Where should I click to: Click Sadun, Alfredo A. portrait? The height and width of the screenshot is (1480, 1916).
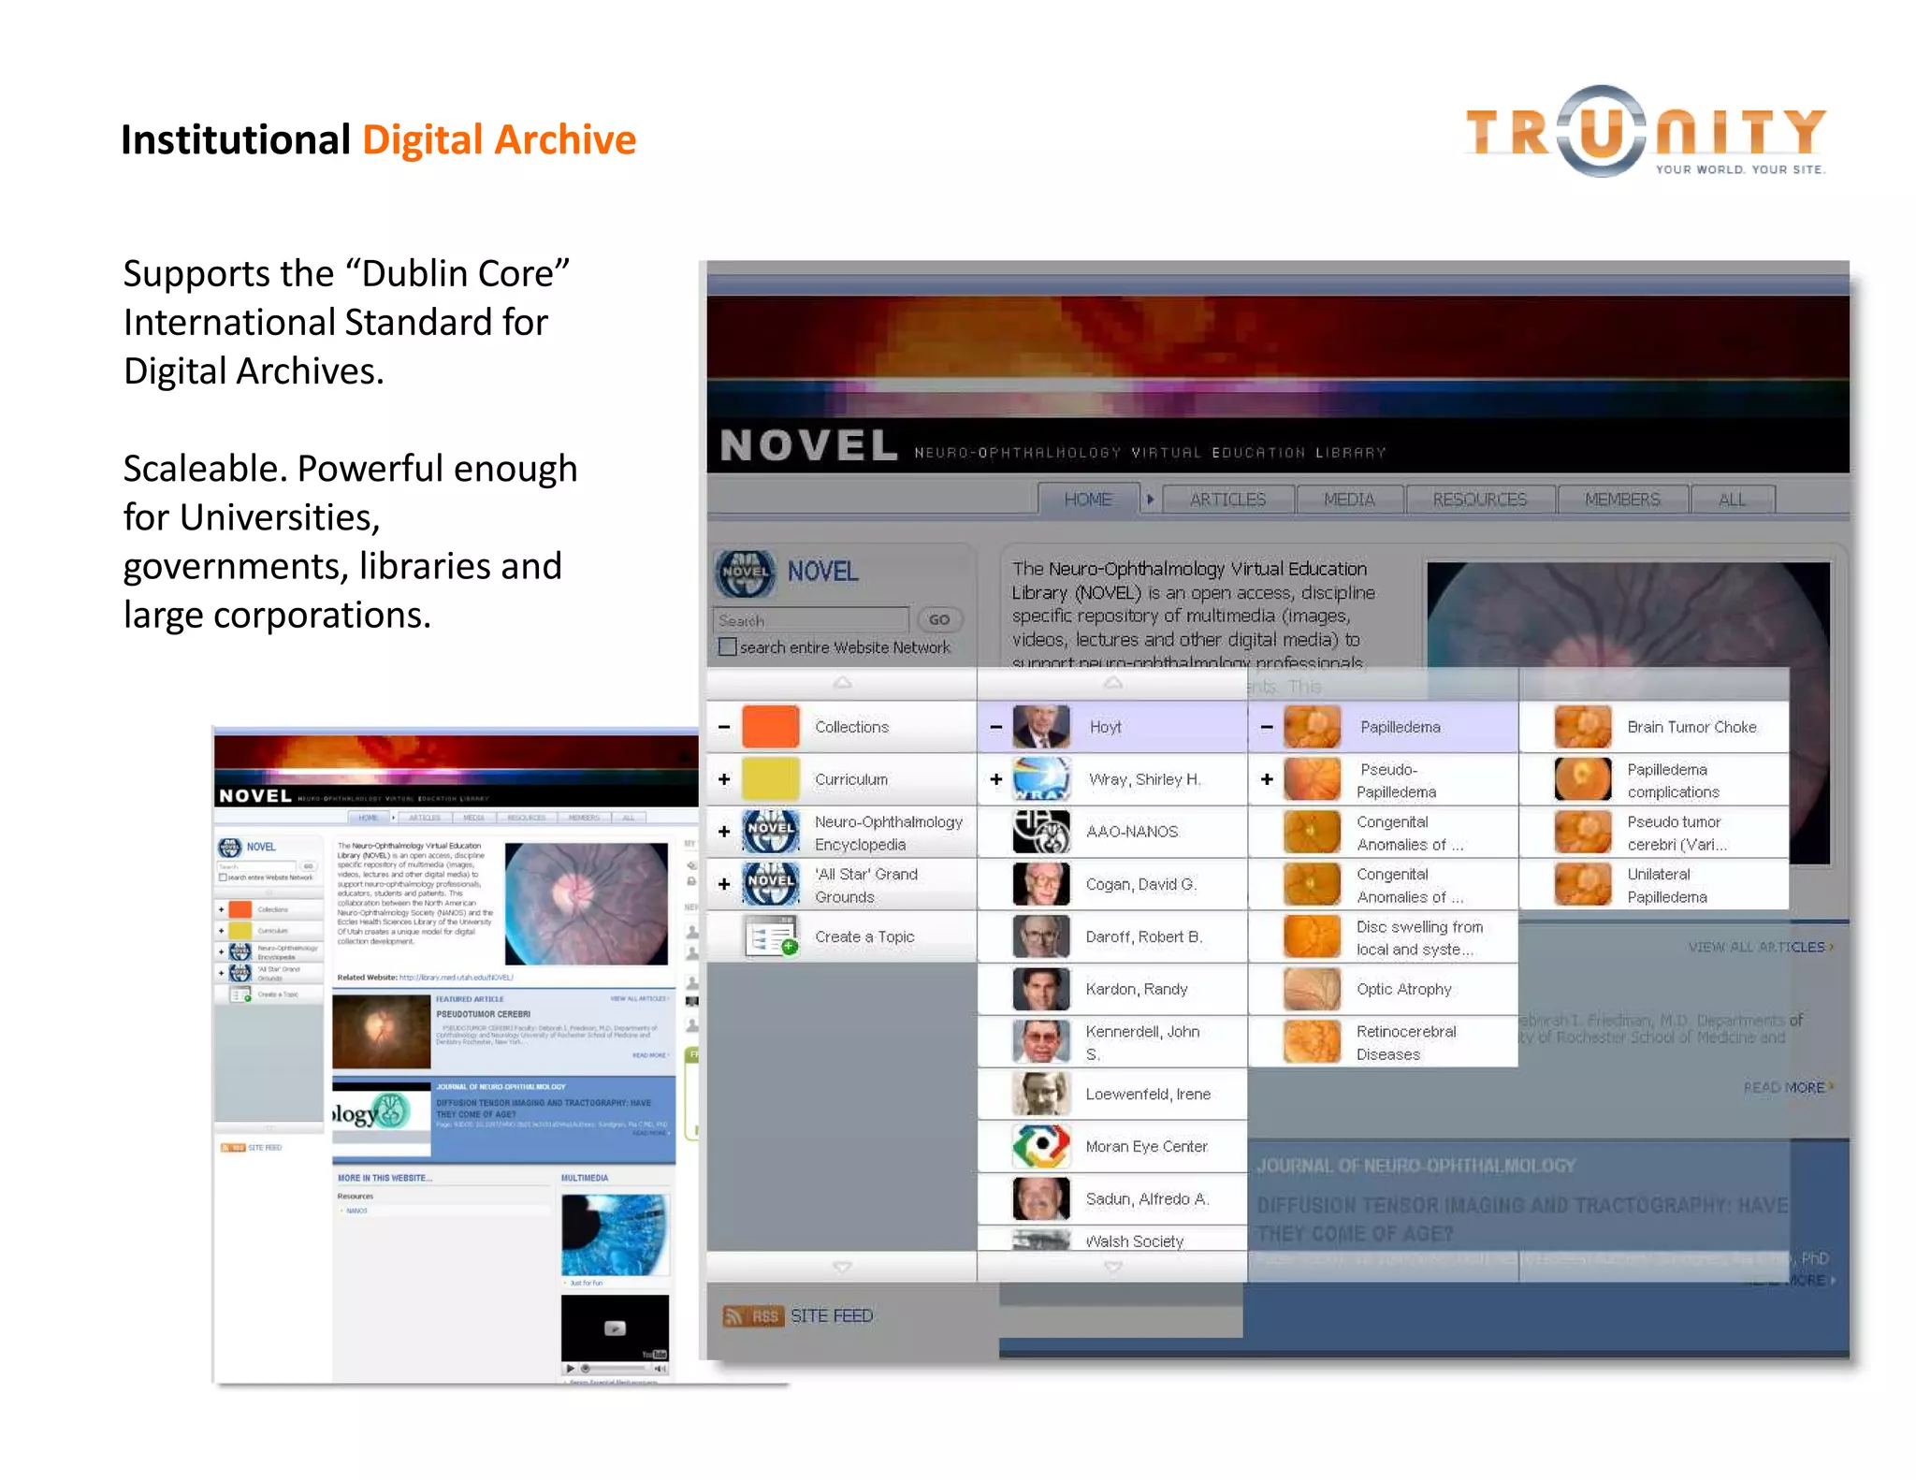pos(1041,1198)
